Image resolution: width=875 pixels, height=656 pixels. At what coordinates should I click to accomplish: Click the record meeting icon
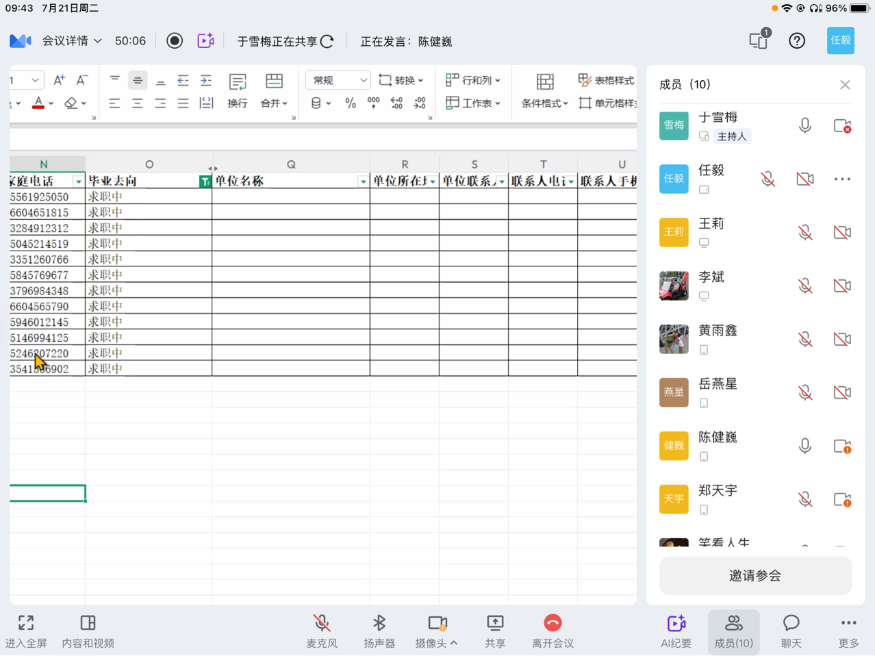point(175,41)
